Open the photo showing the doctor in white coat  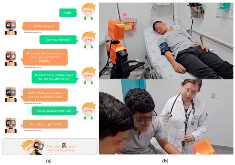pyautogui.click(x=166, y=117)
